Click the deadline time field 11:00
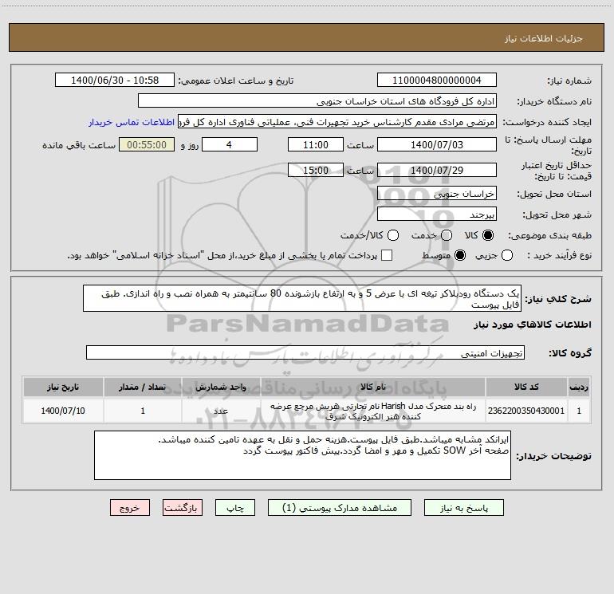This screenshot has height=594, width=614. [x=316, y=144]
